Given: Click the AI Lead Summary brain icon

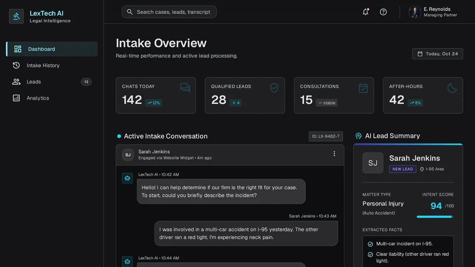Looking at the screenshot, I should [x=358, y=136].
